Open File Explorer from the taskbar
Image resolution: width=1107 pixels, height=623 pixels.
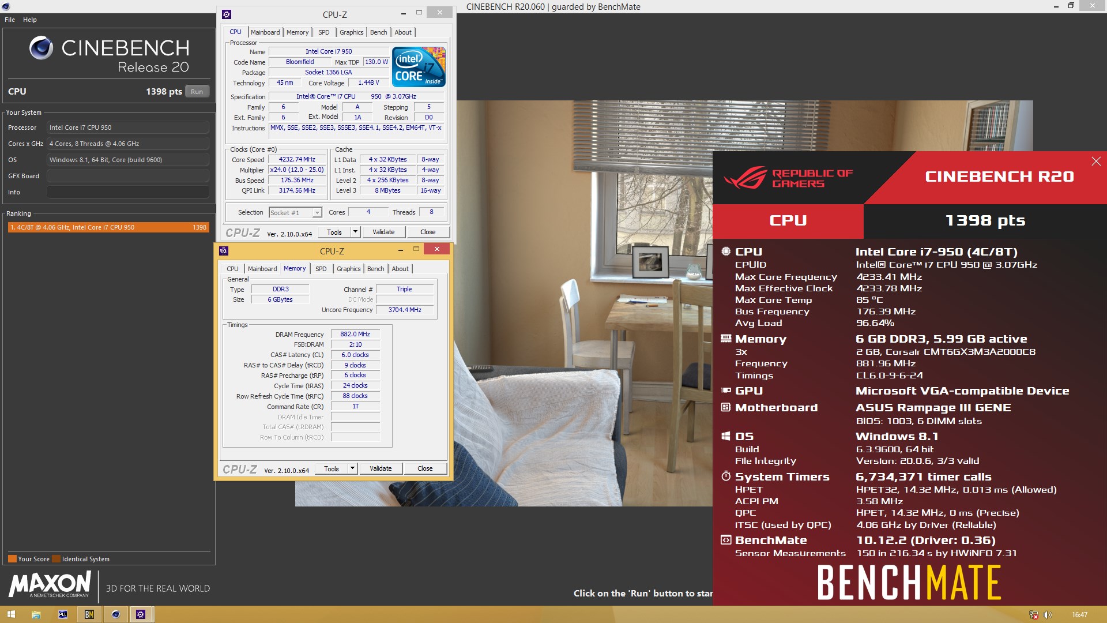pos(36,614)
